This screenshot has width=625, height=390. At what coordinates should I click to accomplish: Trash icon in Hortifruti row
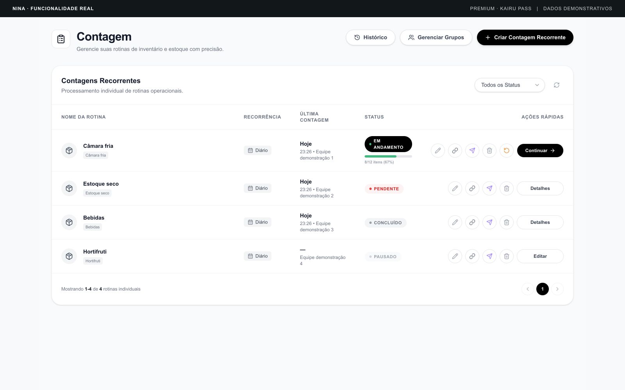point(507,256)
